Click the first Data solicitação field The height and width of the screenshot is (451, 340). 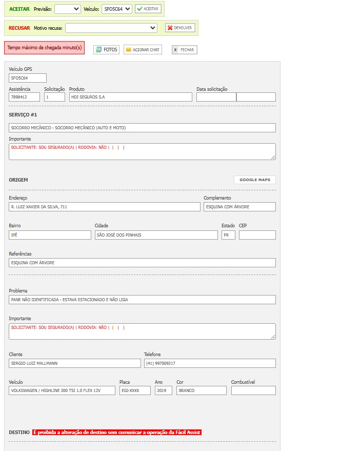[216, 97]
